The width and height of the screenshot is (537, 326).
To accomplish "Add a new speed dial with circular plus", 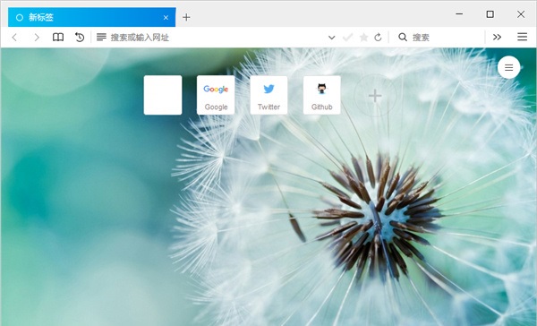I will point(375,95).
